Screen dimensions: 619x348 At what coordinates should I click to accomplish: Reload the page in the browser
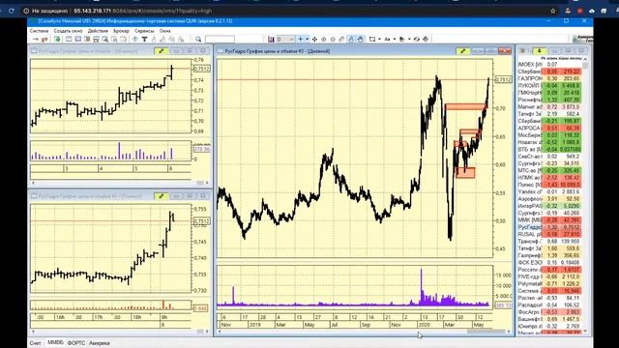point(12,11)
